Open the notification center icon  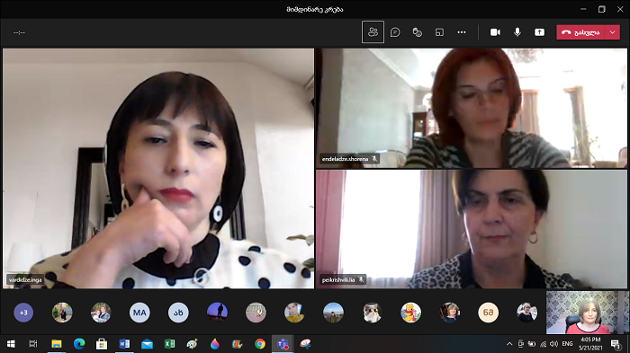click(616, 344)
